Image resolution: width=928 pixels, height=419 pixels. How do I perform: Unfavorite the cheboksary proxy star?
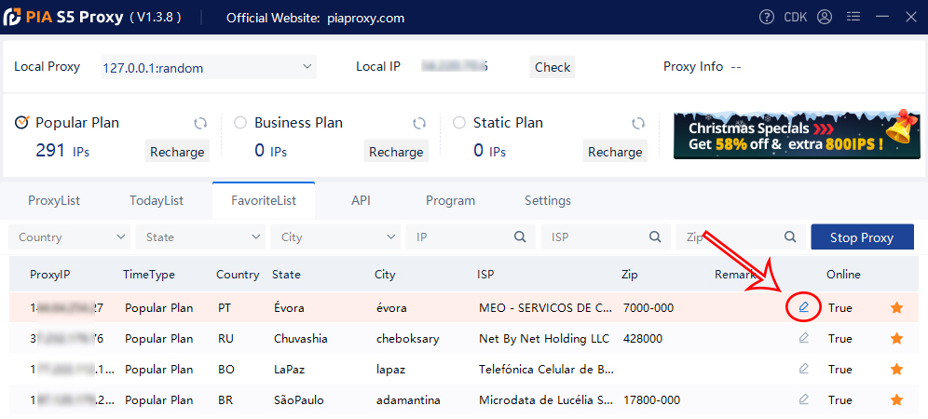[896, 338]
